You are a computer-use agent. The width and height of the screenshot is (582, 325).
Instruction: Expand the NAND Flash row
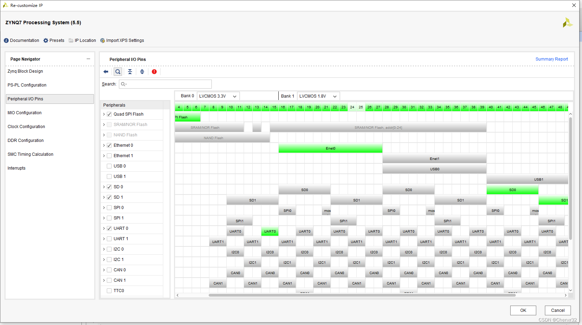pyautogui.click(x=104, y=135)
